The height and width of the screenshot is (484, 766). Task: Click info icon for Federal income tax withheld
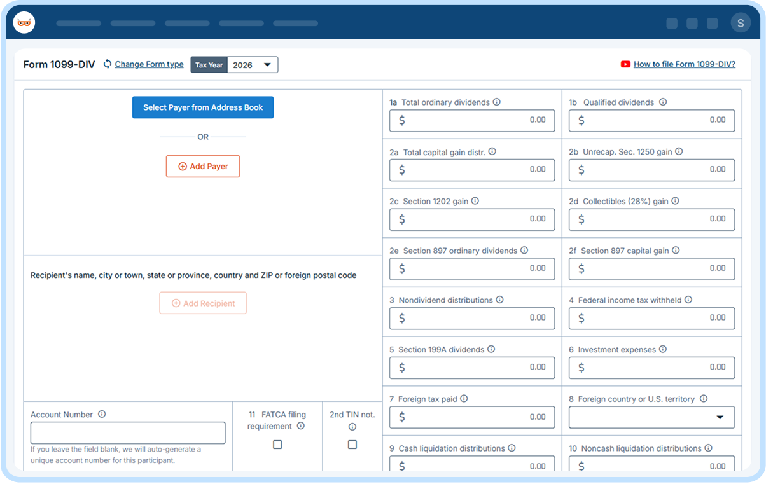pyautogui.click(x=688, y=300)
